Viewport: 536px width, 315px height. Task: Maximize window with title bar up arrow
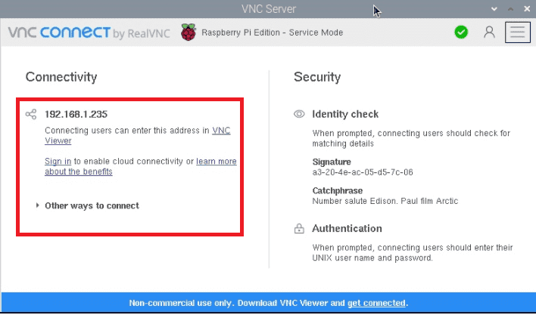pos(510,9)
